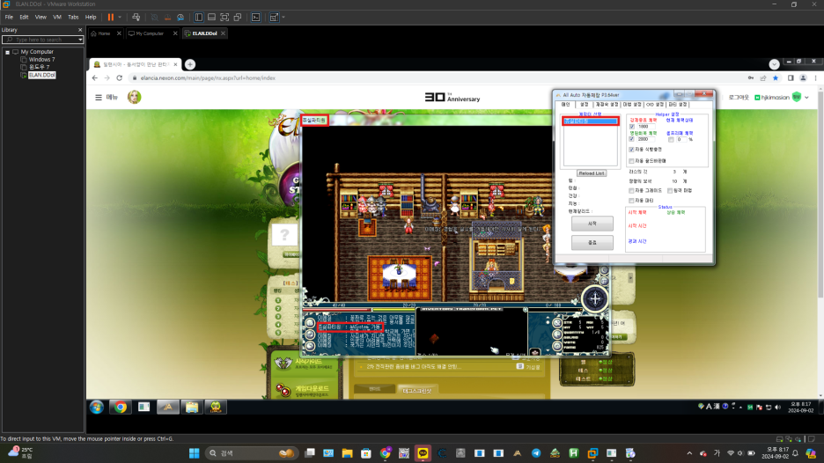This screenshot has height=463, width=824.
Task: Open the hamburger menu on the Elancia site
Action: [99, 97]
